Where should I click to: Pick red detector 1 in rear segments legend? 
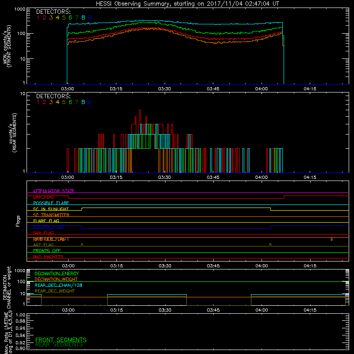38,102
